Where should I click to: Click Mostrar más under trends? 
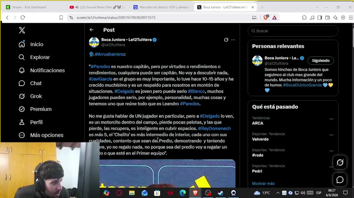(x=263, y=183)
